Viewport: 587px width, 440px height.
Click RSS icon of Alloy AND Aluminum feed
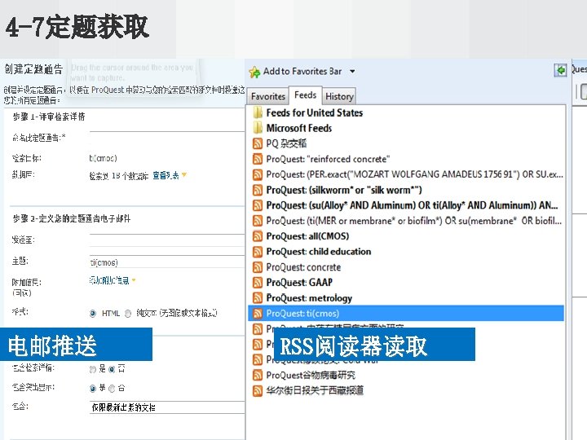pos(258,205)
